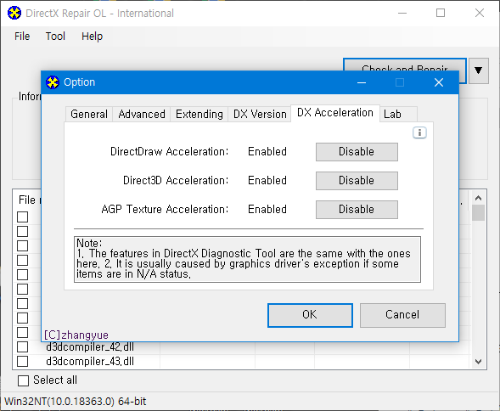Image resolution: width=500 pixels, height=411 pixels.
Task: Open the Lab tab
Action: click(398, 114)
